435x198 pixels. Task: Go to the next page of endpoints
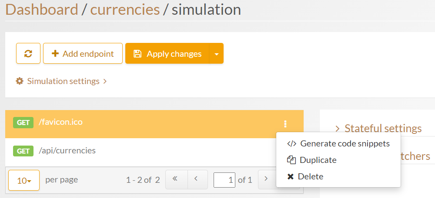[266, 179]
